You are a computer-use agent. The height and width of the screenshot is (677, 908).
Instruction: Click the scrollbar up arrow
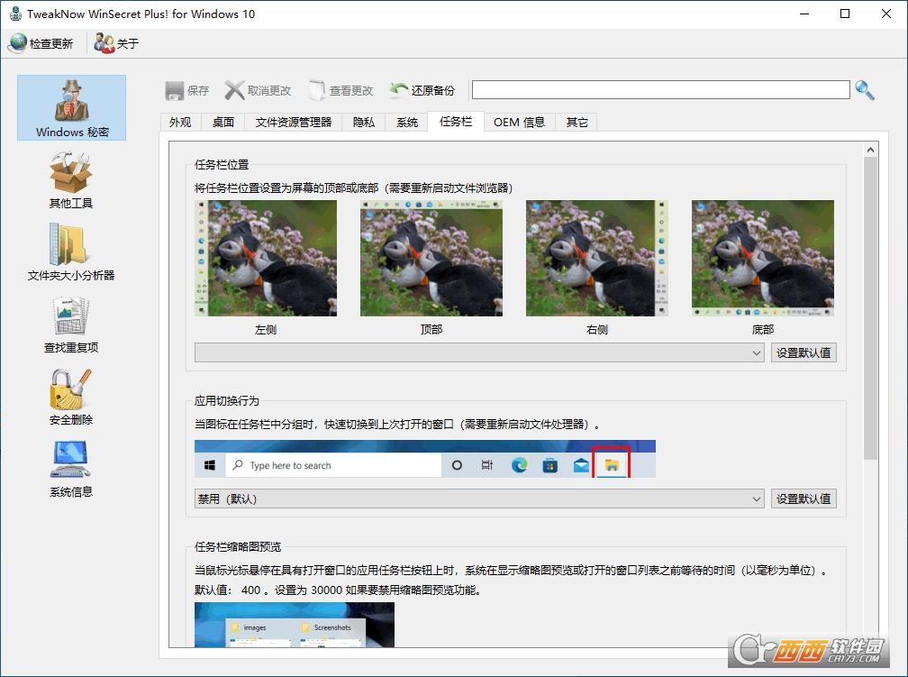tap(870, 150)
